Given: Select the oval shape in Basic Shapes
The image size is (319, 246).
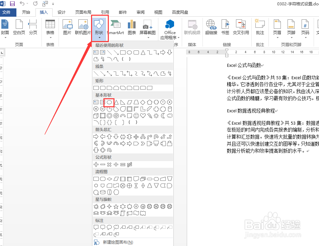Looking at the screenshot, I should point(109,102).
